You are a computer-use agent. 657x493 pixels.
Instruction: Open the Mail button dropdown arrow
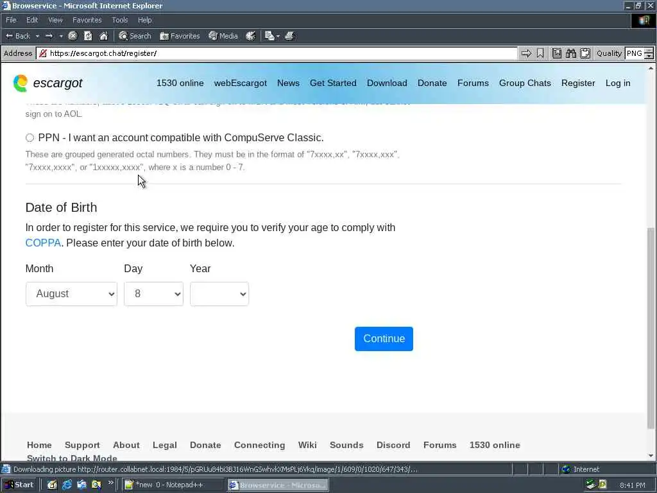278,36
